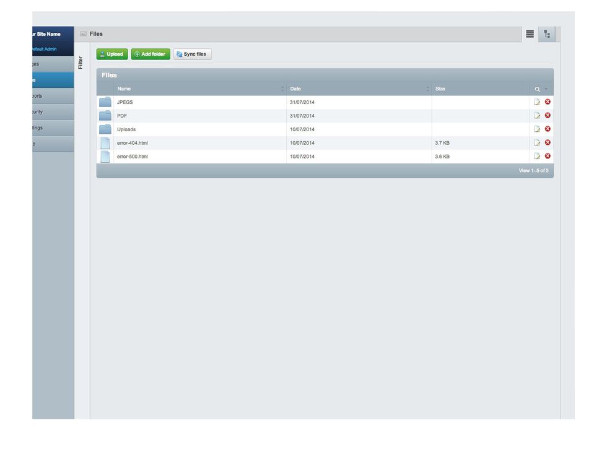607x455 pixels.
Task: Edit the PDF folder
Action: pyautogui.click(x=537, y=115)
